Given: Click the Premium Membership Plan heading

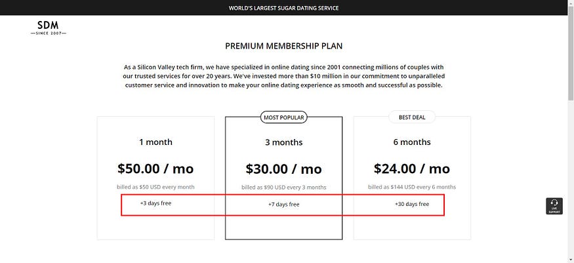Looking at the screenshot, I should [x=283, y=46].
